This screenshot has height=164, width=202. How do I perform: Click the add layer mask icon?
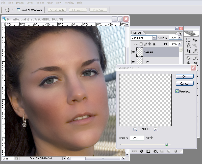point(148,151)
